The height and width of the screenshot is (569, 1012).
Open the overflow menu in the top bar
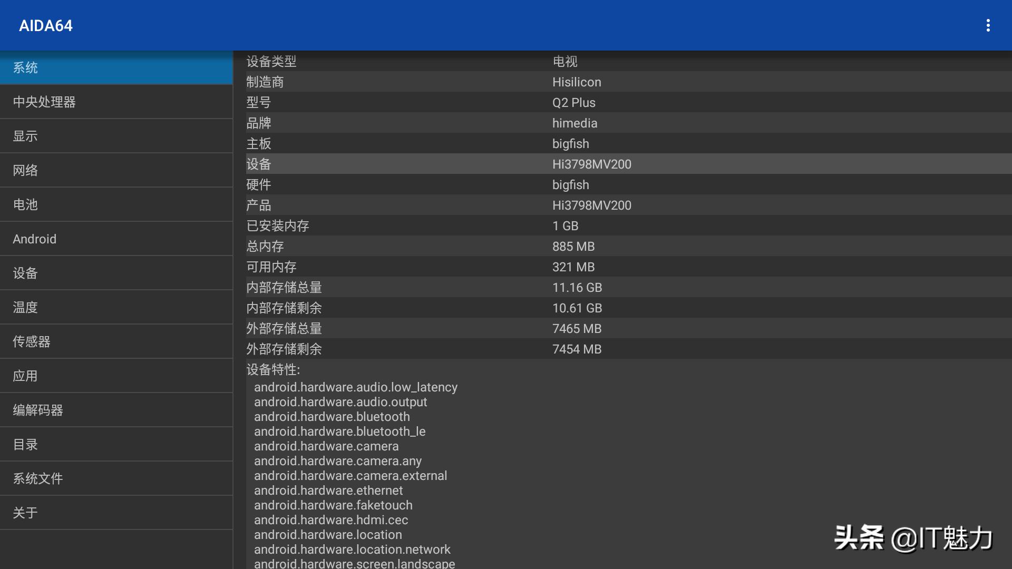[x=989, y=25]
